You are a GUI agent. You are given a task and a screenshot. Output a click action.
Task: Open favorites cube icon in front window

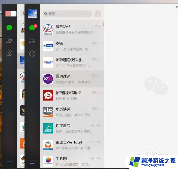coord(32,53)
